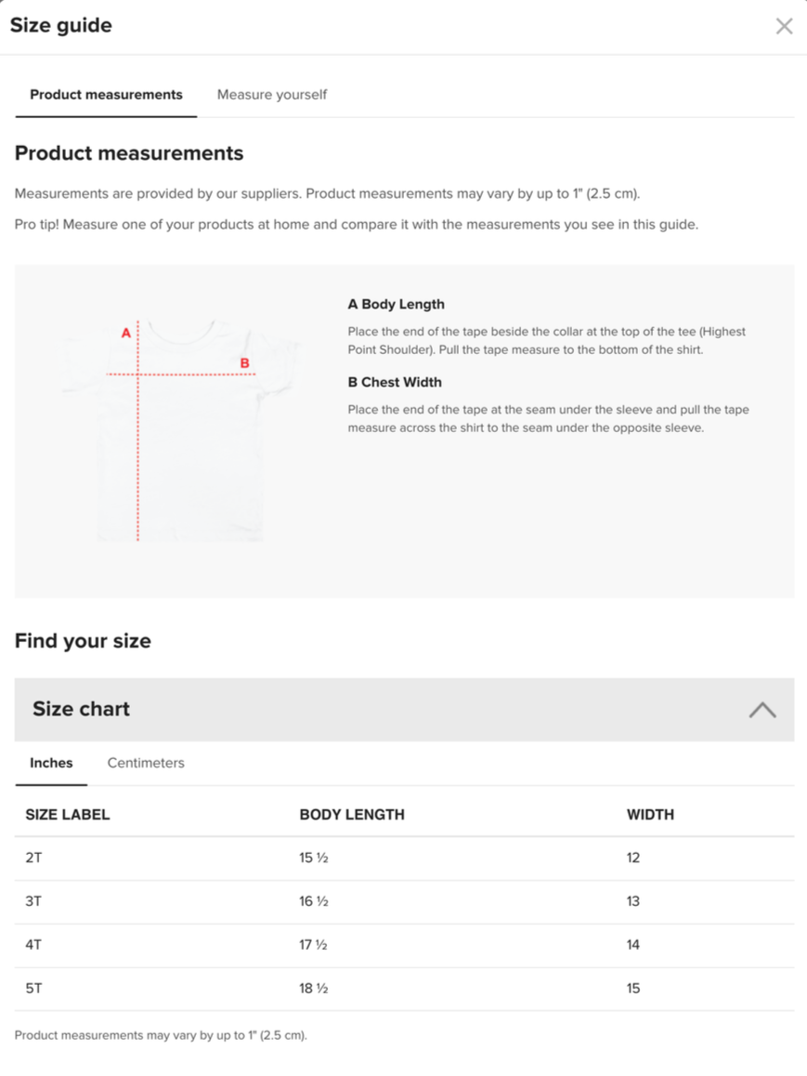Click the t-shirt measurement diagram image
The height and width of the screenshot is (1076, 807).
[179, 430]
